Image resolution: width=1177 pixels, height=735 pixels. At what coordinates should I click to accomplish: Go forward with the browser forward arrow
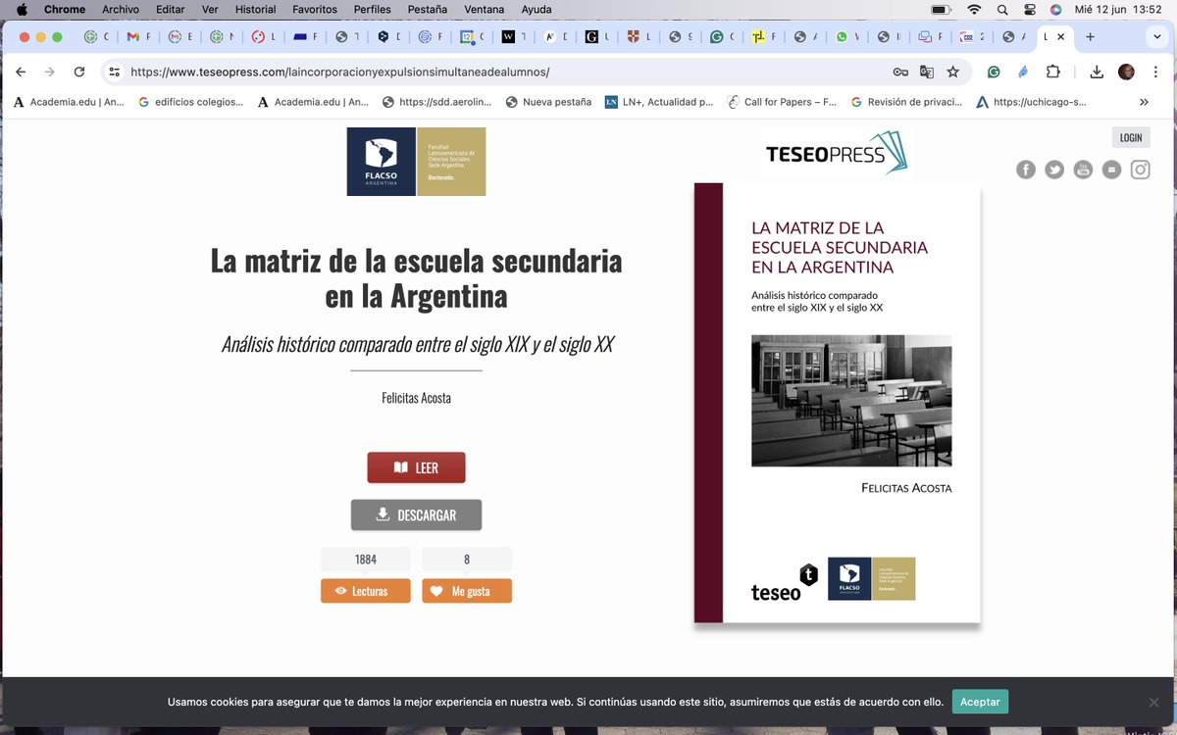50,72
